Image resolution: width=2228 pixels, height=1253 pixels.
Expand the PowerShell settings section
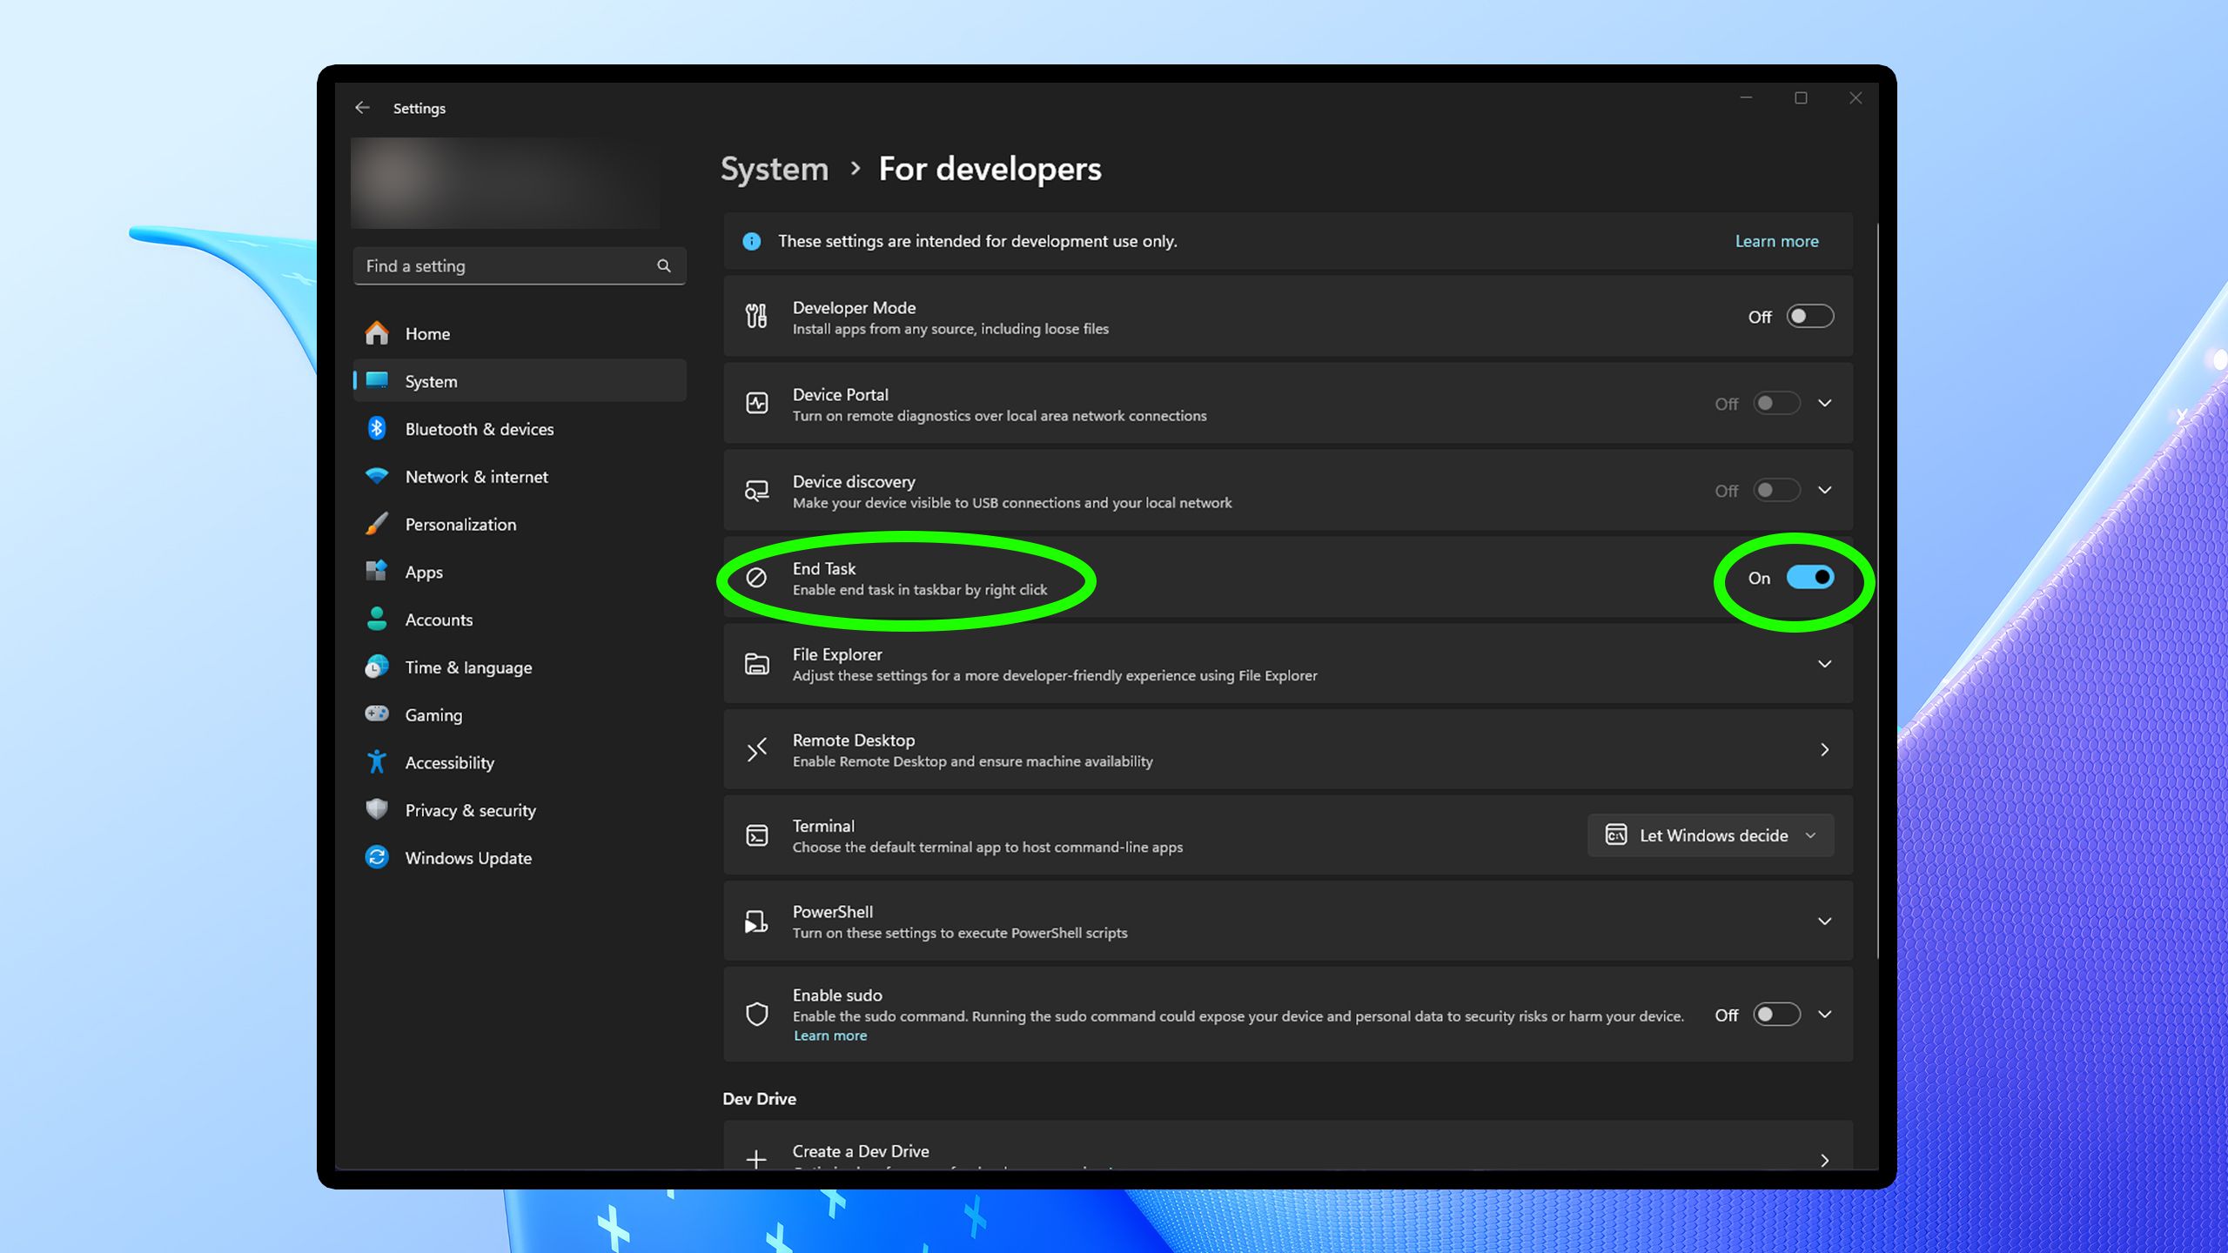click(1824, 921)
